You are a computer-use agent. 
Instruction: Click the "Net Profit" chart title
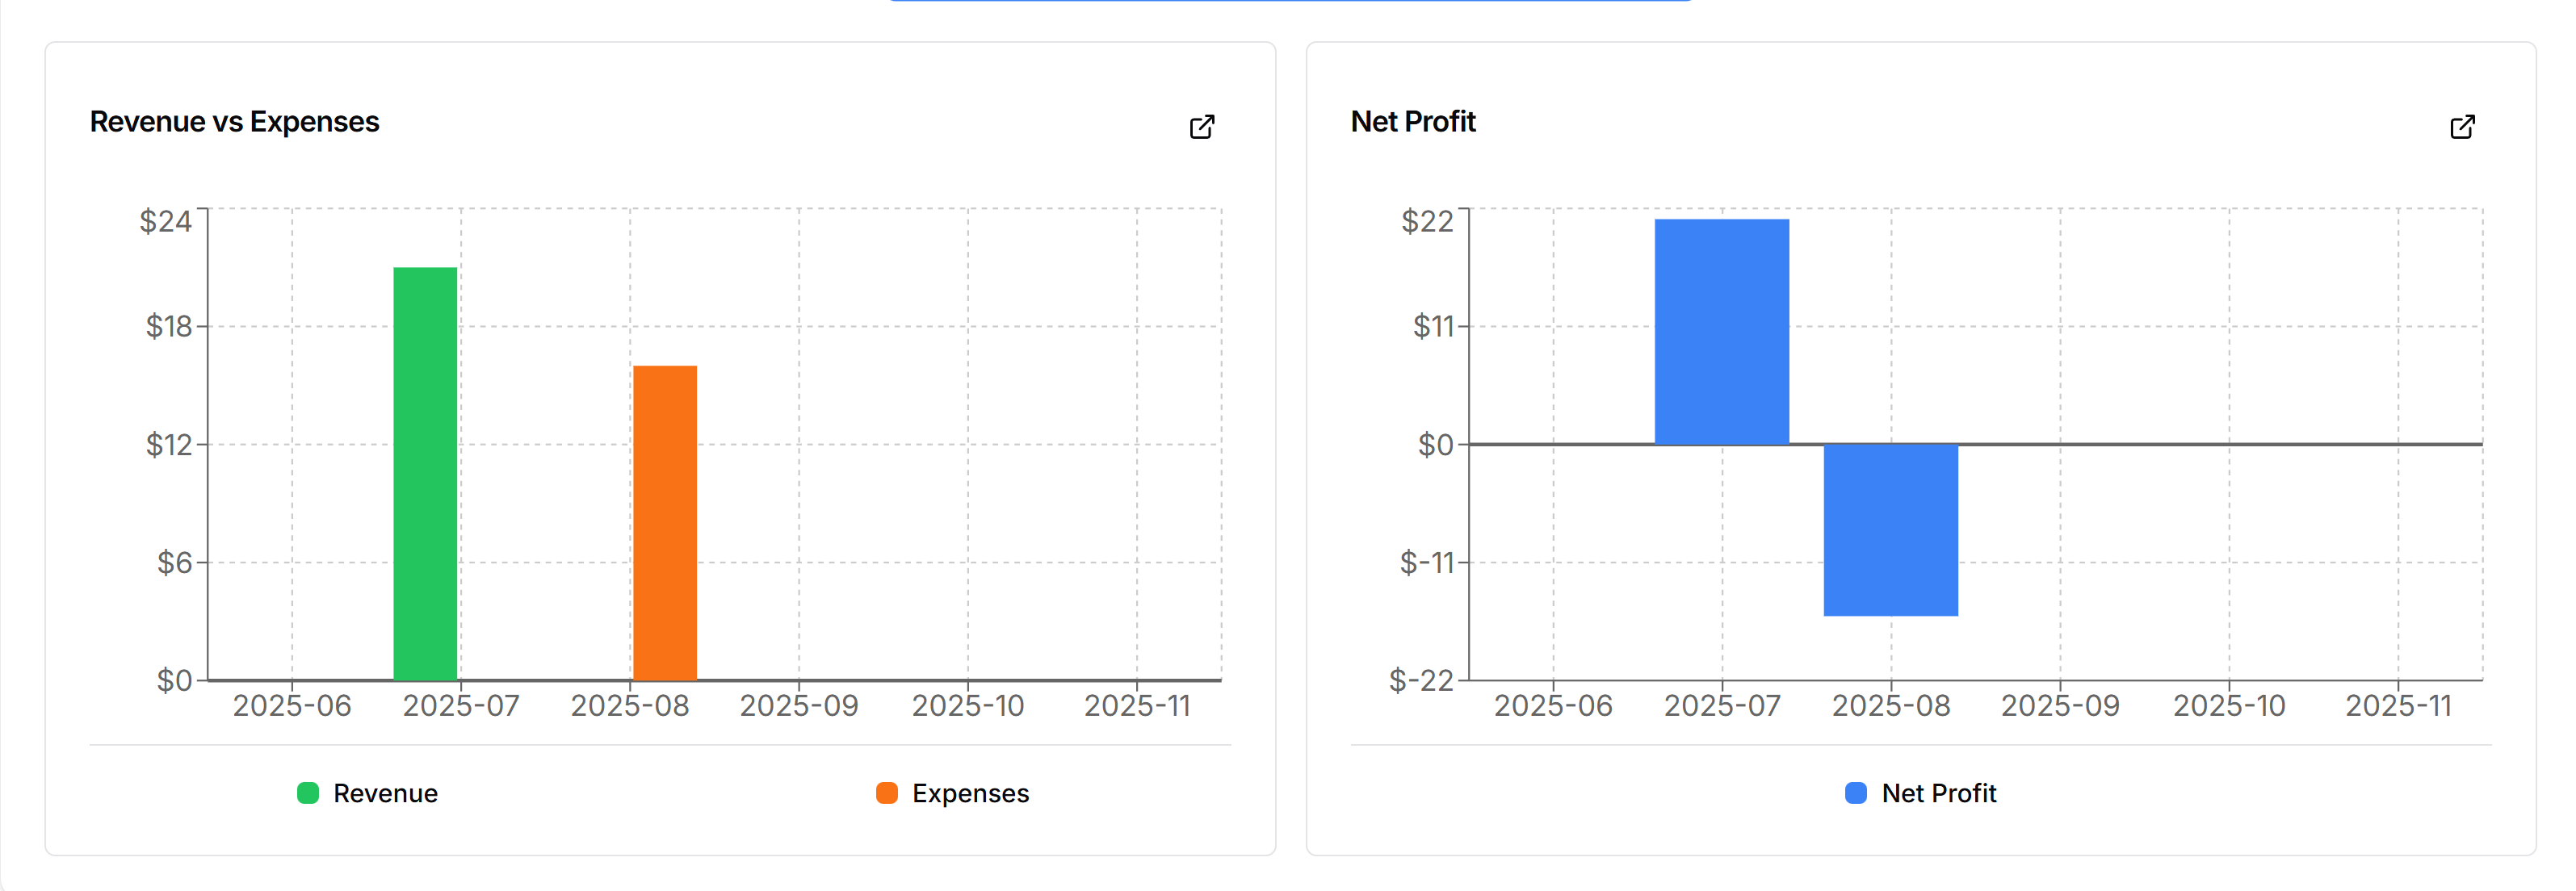tap(1412, 122)
